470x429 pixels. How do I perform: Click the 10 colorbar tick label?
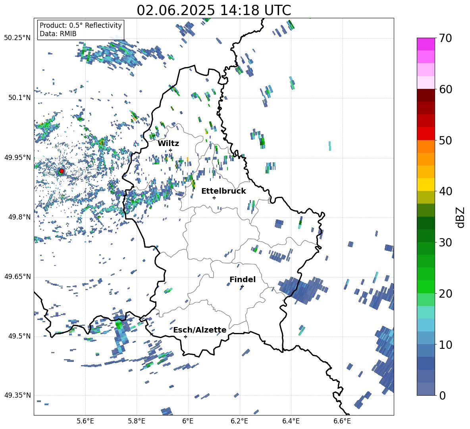pos(445,344)
